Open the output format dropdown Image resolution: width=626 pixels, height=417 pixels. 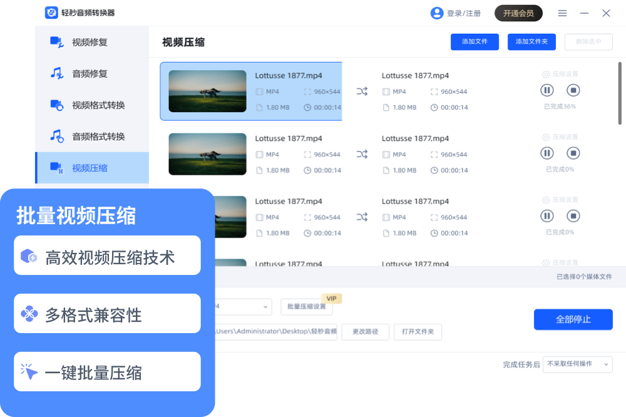click(x=243, y=307)
